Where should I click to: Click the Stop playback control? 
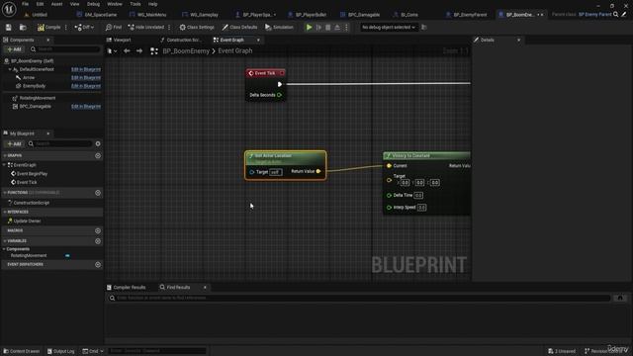327,27
